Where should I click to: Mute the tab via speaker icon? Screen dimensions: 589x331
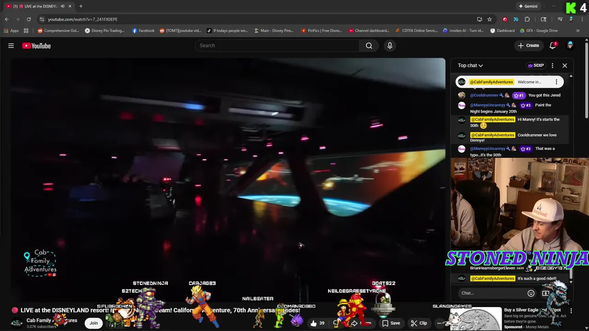click(63, 6)
